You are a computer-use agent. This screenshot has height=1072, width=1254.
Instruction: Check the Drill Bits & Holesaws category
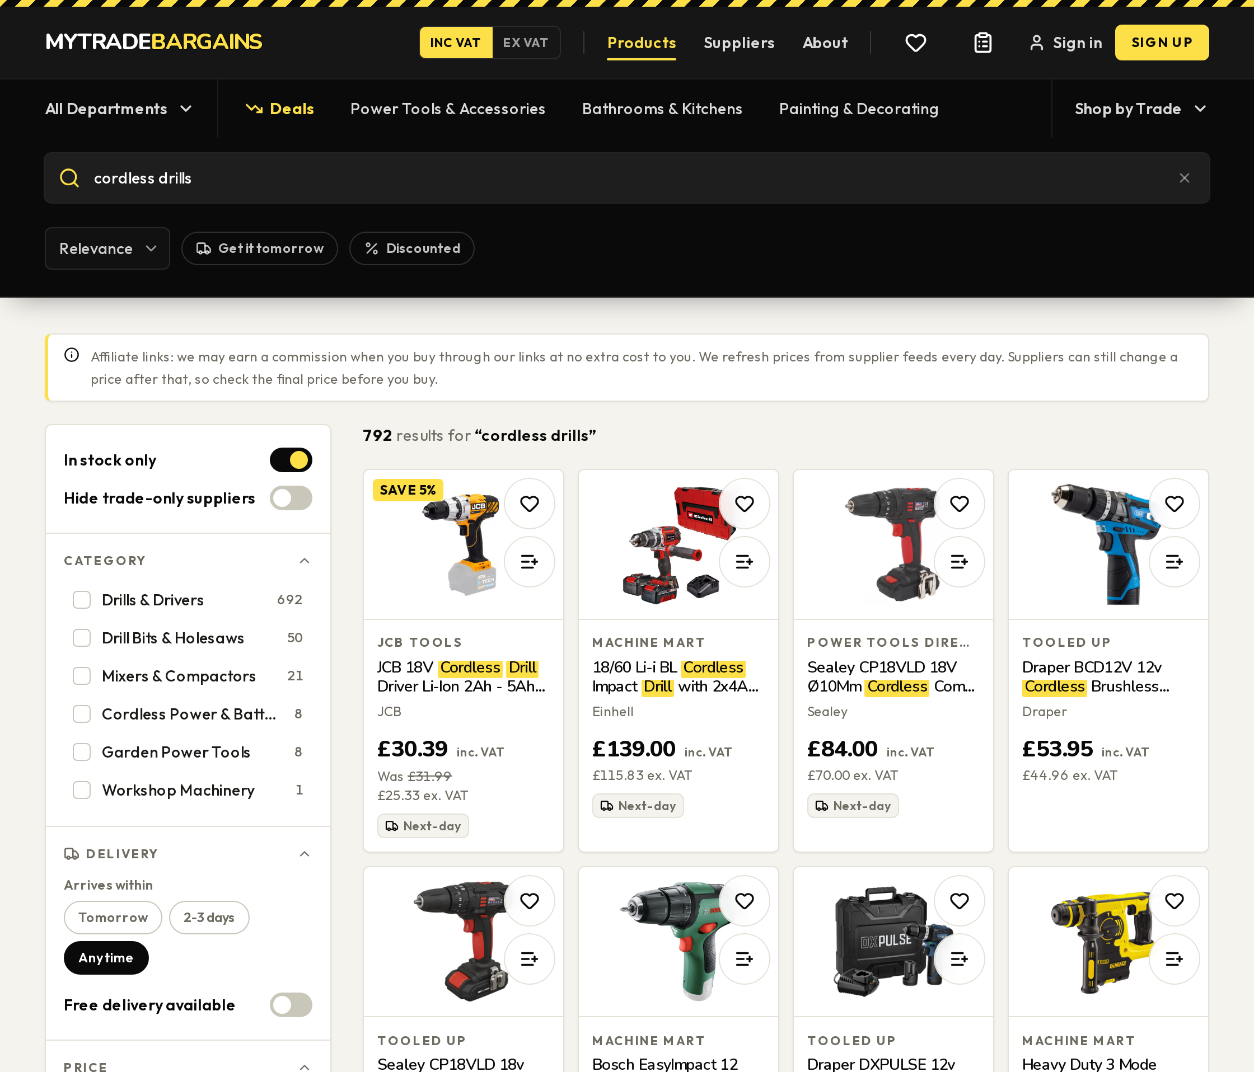tap(82, 638)
